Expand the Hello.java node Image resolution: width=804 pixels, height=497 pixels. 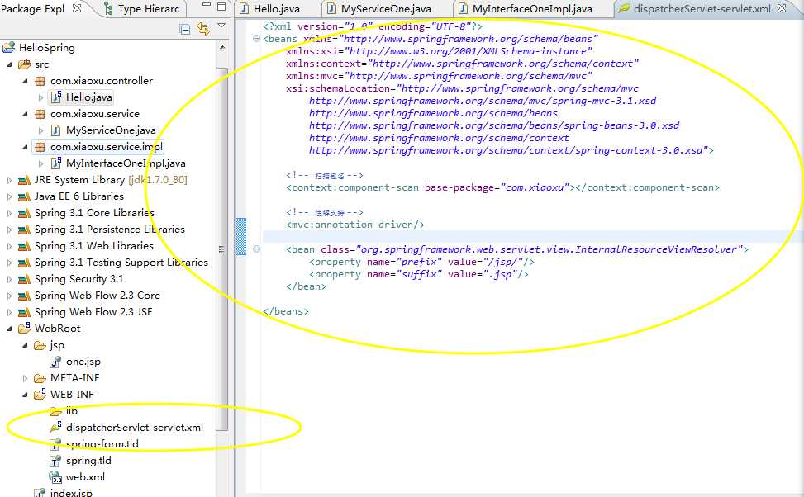click(x=41, y=97)
